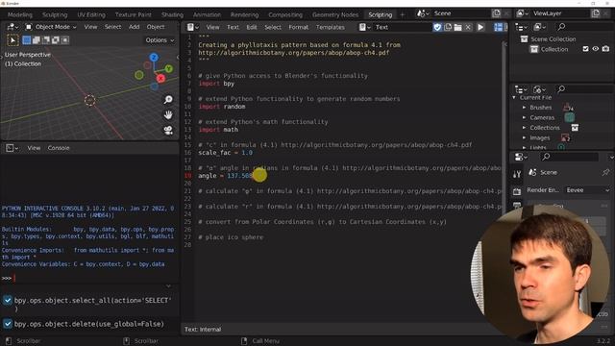Toggle line numbers display in text editor

[x=498, y=27]
